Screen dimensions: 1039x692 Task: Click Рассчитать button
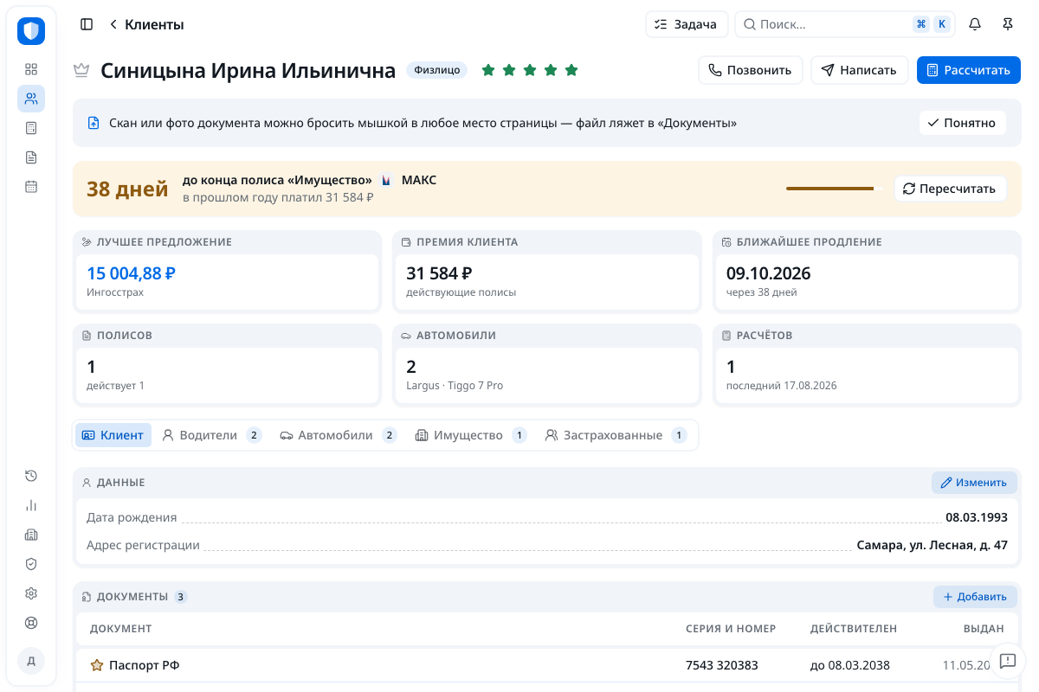[x=969, y=70]
